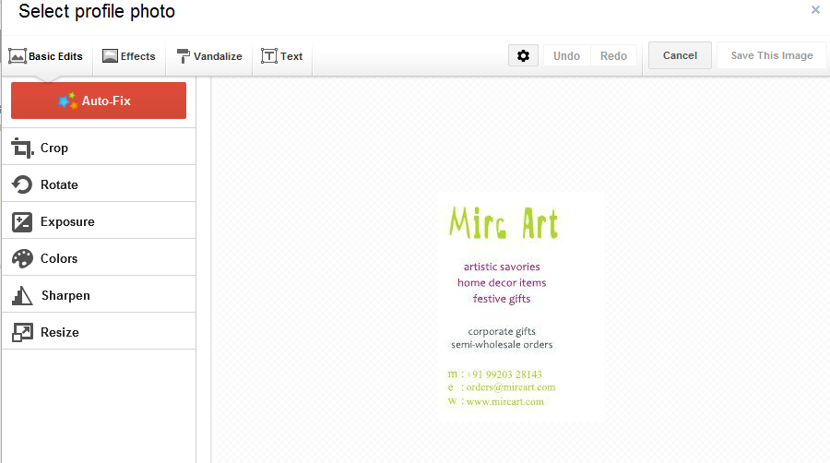Switch to the Effects tab
This screenshot has width=830, height=463.
[x=129, y=56]
